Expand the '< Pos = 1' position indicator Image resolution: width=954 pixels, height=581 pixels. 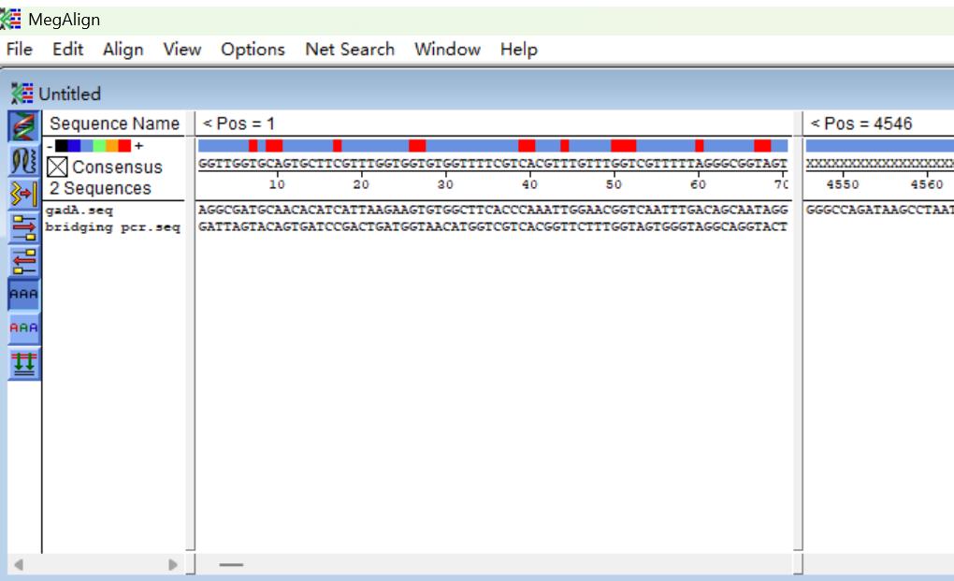238,123
